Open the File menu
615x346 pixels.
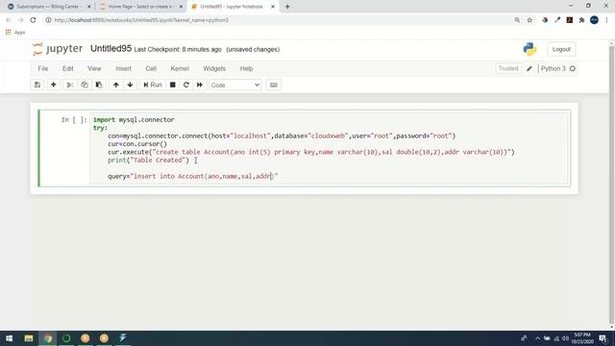click(x=43, y=68)
